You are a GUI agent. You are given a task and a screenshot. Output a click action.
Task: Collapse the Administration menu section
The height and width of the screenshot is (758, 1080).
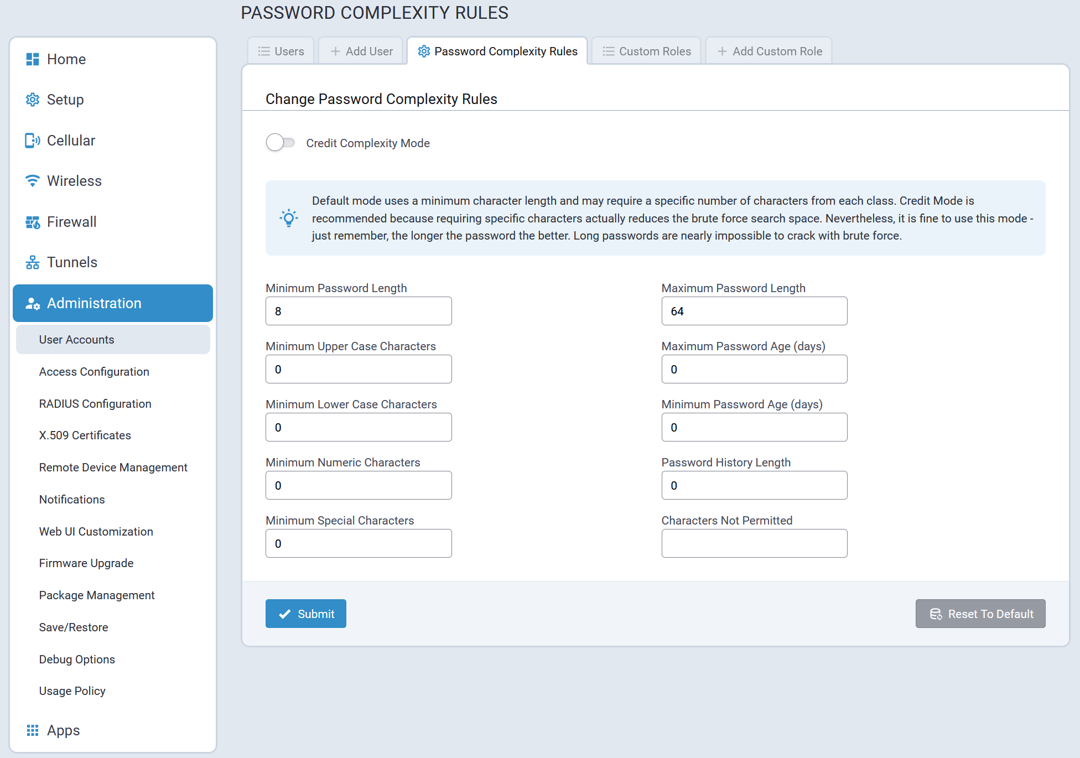(113, 303)
